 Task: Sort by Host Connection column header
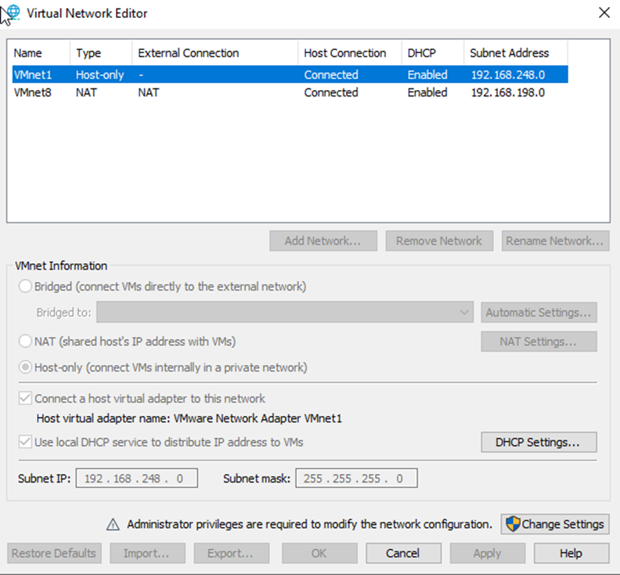pyautogui.click(x=350, y=53)
